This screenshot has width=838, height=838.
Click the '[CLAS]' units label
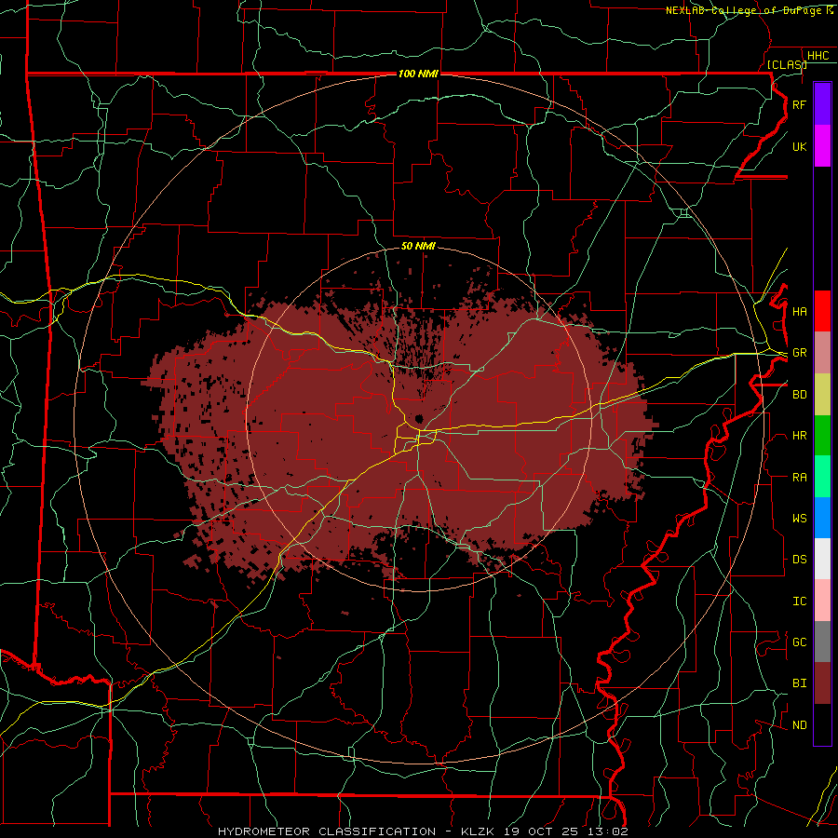pos(787,65)
